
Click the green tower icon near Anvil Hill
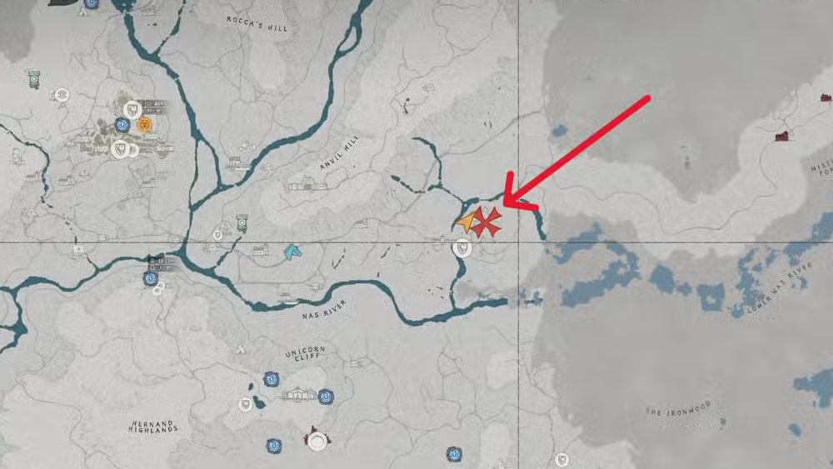pyautogui.click(x=242, y=223)
